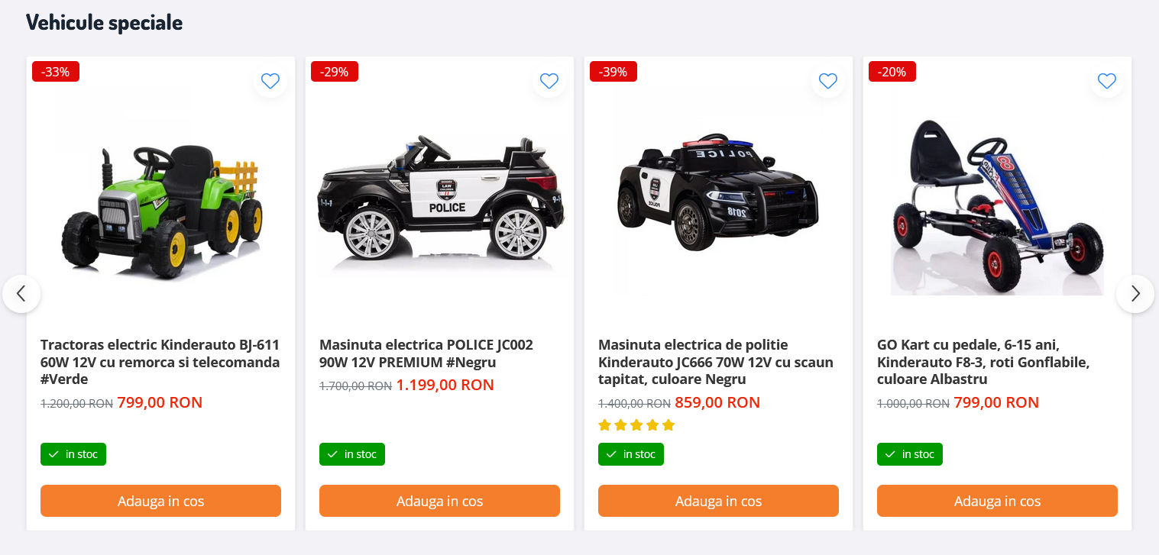Add Tractoras electric BJ-611 to cart
Screen dimensions: 1159x555
coord(160,501)
